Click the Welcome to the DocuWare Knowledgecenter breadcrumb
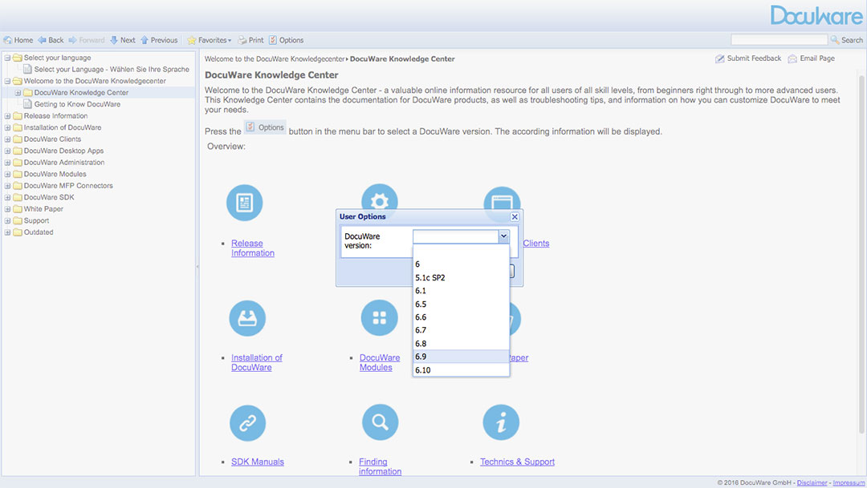The height and width of the screenshot is (488, 867). (275, 59)
